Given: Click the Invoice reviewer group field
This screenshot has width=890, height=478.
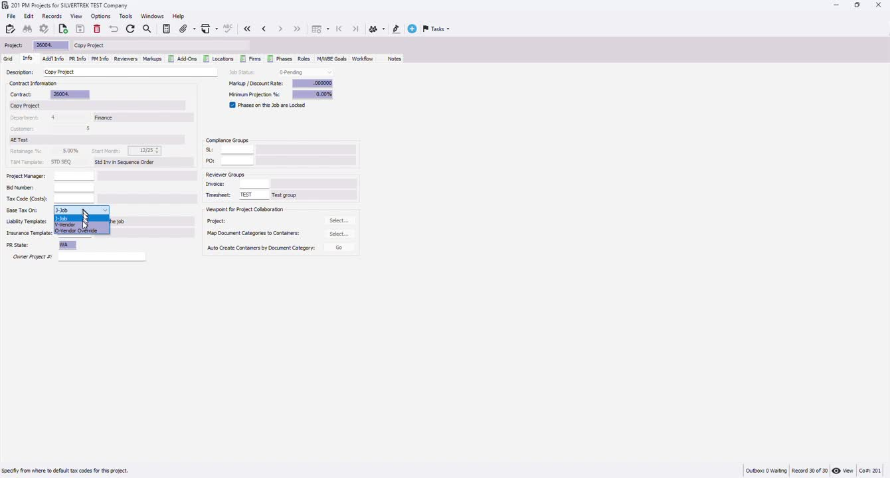Looking at the screenshot, I should (254, 184).
